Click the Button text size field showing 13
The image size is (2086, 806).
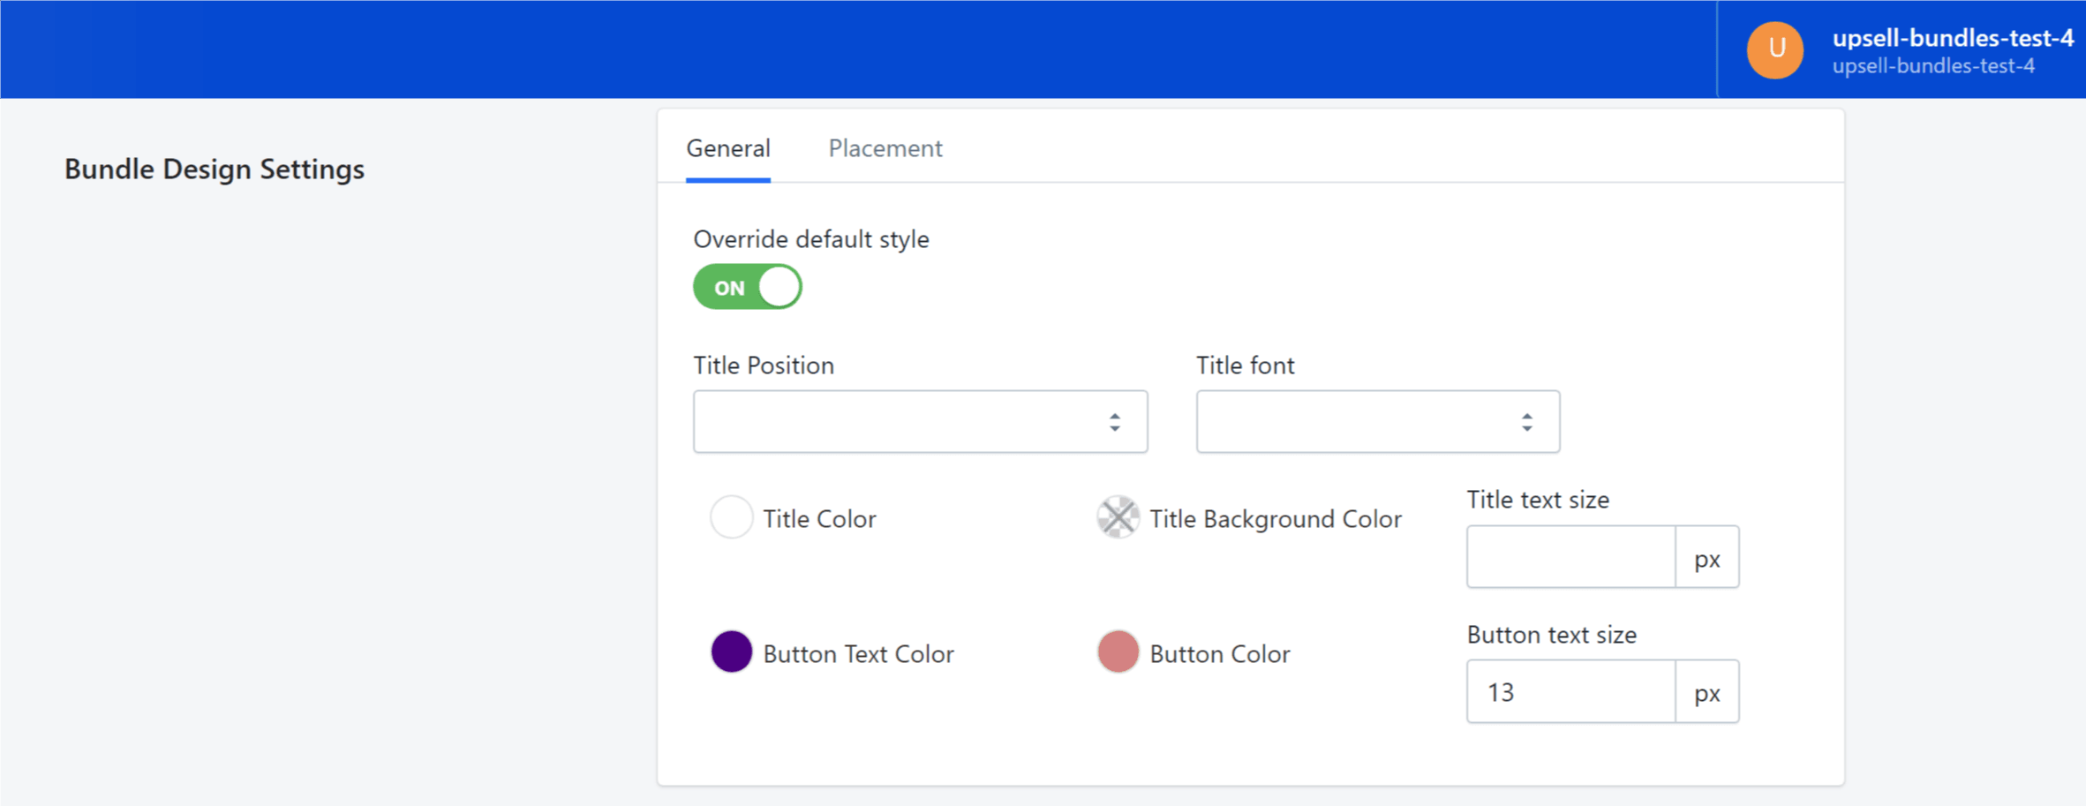coord(1570,692)
